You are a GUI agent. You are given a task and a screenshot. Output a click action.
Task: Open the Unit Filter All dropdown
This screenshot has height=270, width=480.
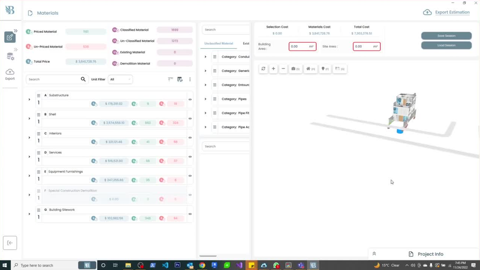click(120, 79)
